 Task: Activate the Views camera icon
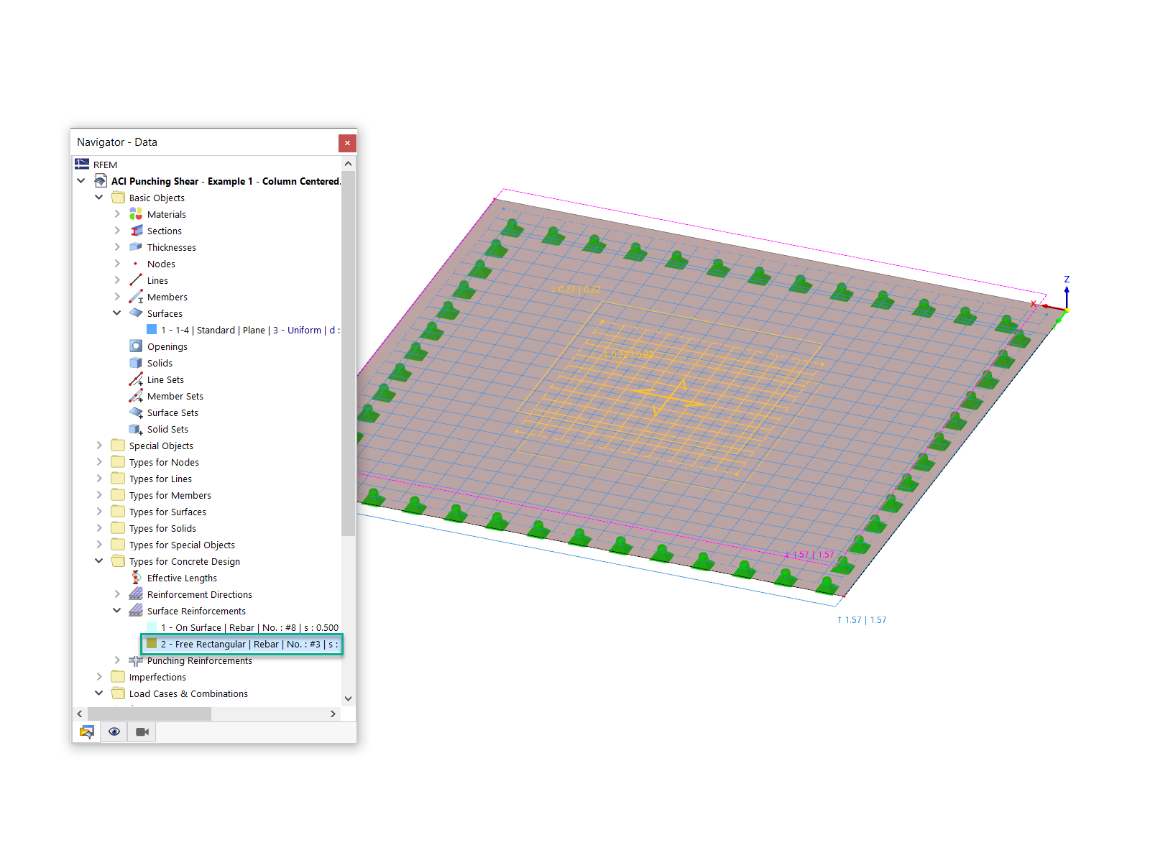141,731
